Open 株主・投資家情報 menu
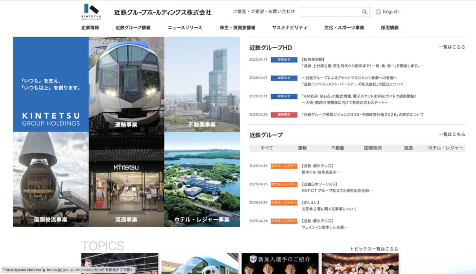 coord(238,27)
